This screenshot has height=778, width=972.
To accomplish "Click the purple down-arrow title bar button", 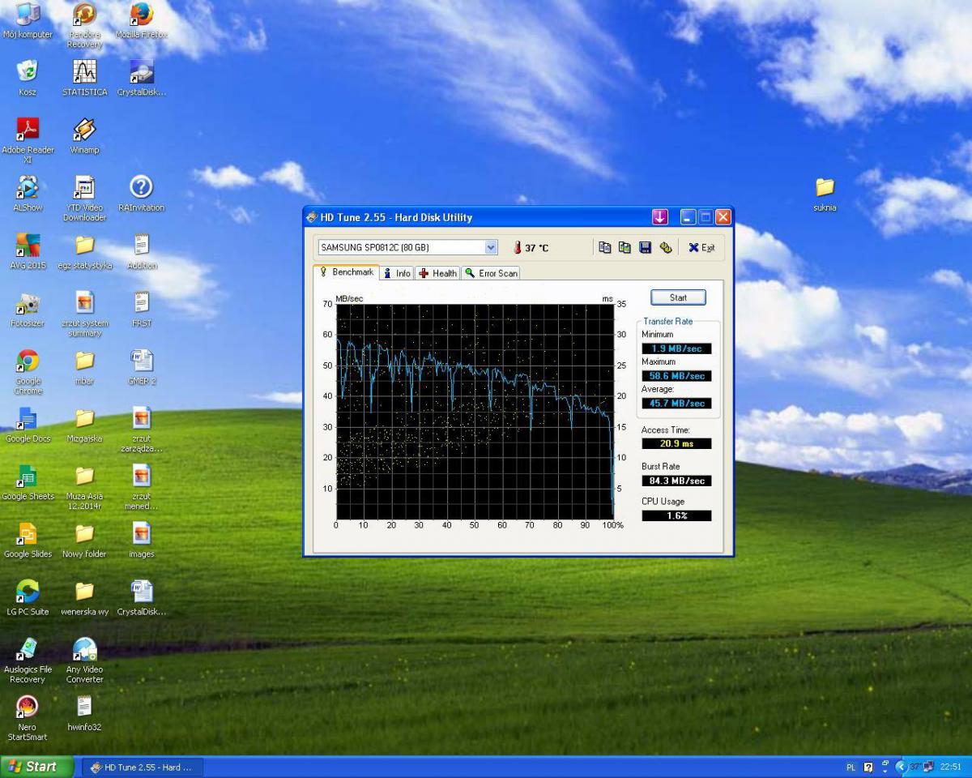I will pyautogui.click(x=660, y=216).
